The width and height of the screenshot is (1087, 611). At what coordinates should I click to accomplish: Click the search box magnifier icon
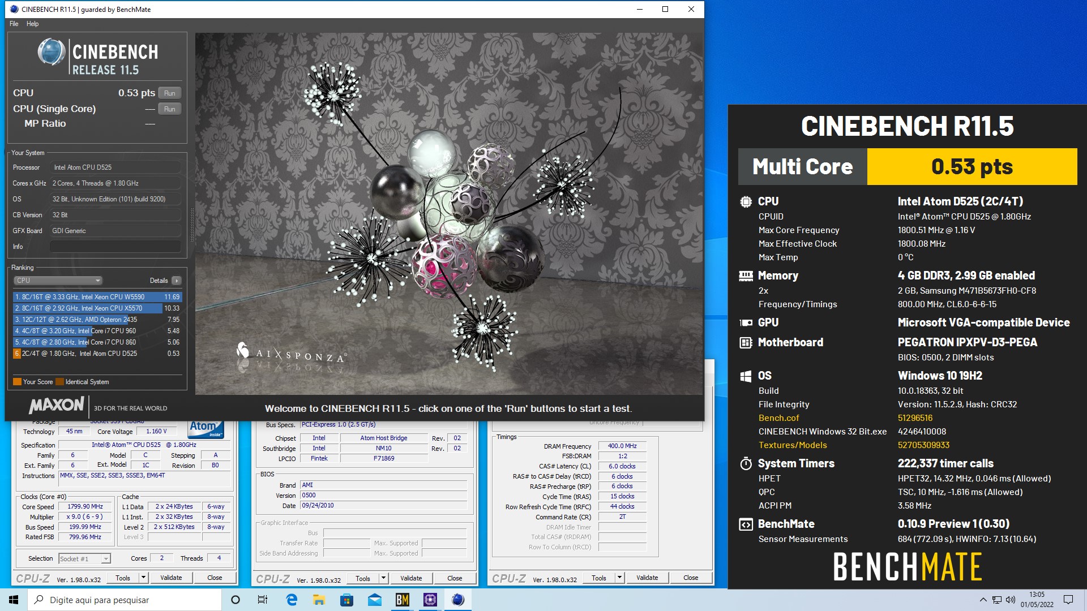click(39, 600)
